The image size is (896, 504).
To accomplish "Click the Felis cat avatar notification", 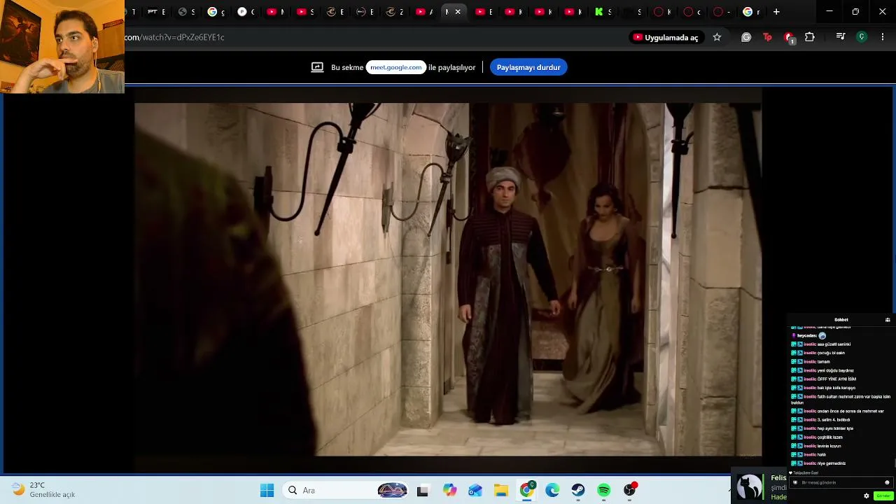I will tap(749, 487).
